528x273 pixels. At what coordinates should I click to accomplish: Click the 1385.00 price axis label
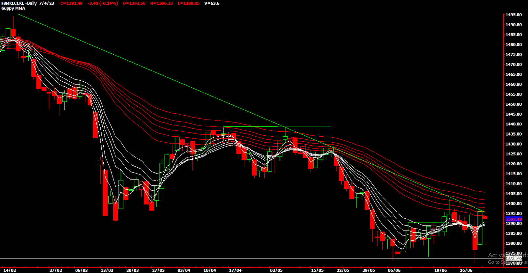(514, 233)
